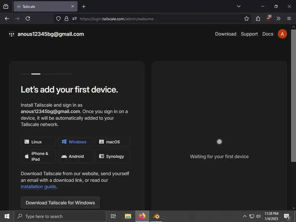Screen dimensions: 296x222
Task: Open the clock showing 11:28 PM
Action: coord(271,216)
